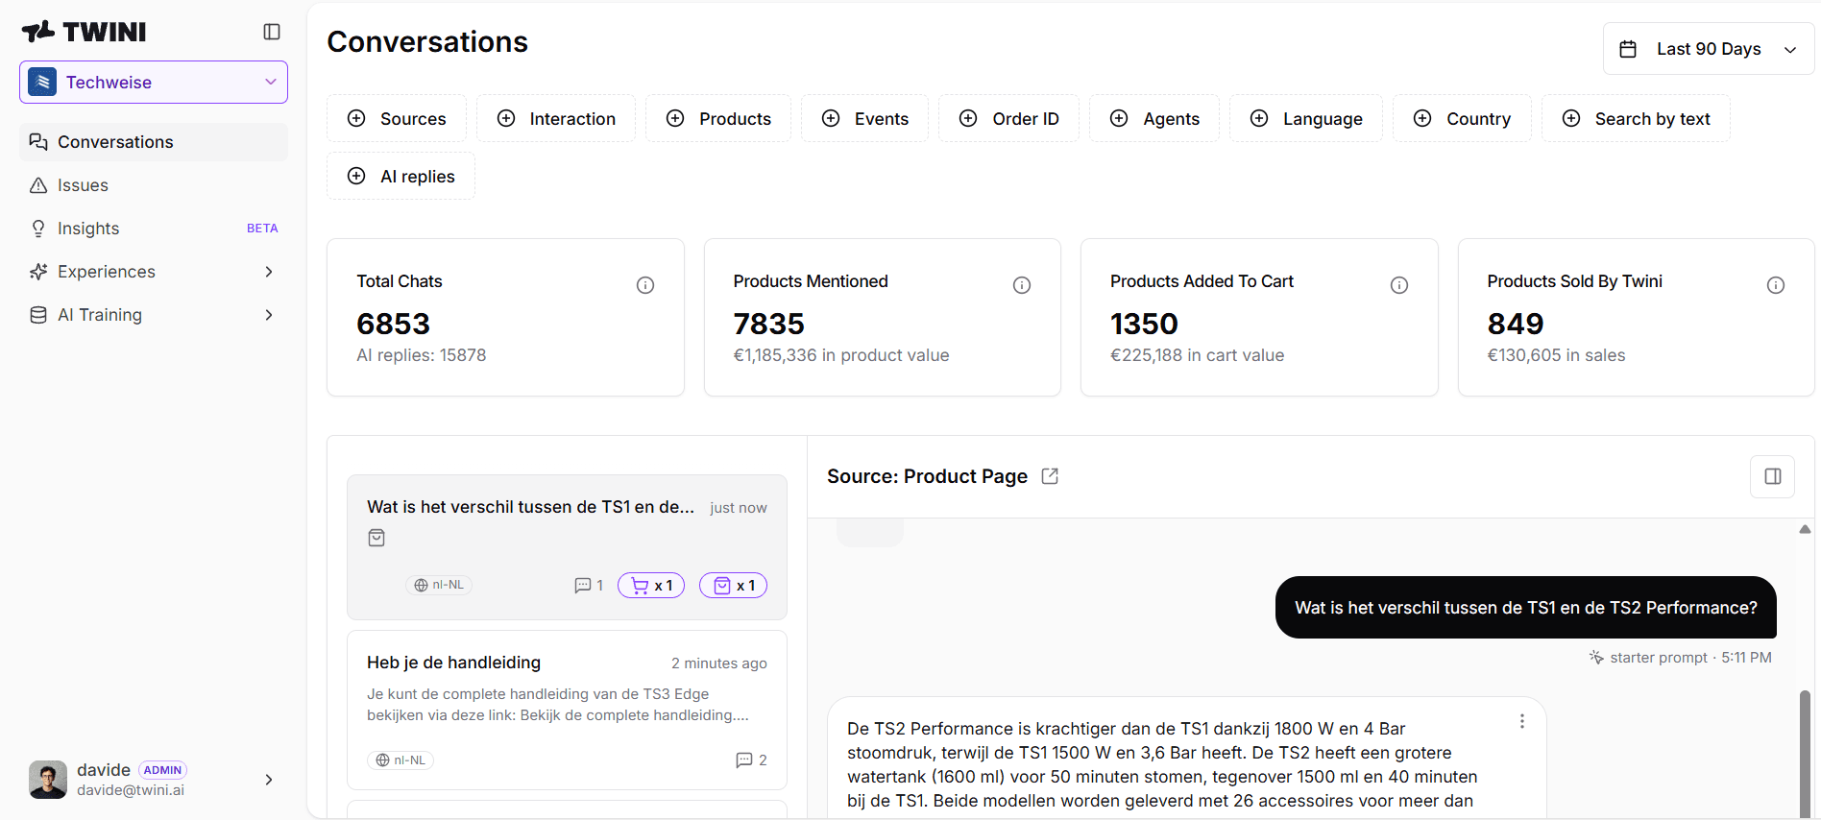Open the conversation about TS1 verschil
Screen dimensions: 1821x820
567,547
